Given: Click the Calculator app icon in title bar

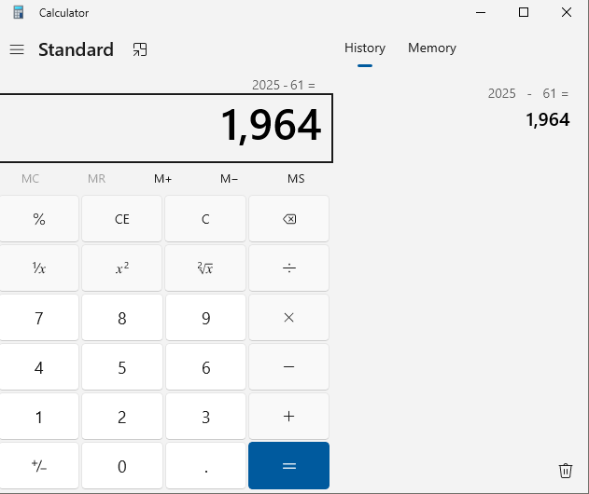Looking at the screenshot, I should pyautogui.click(x=18, y=13).
